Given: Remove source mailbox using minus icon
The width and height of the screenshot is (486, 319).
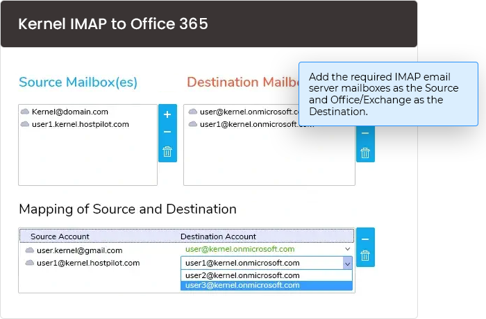Looking at the screenshot, I should (167, 132).
